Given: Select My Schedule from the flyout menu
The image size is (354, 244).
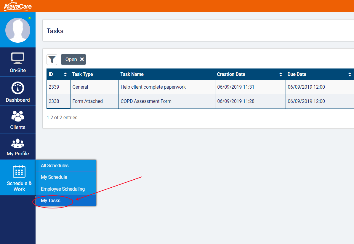Looking at the screenshot, I should click(x=54, y=177).
